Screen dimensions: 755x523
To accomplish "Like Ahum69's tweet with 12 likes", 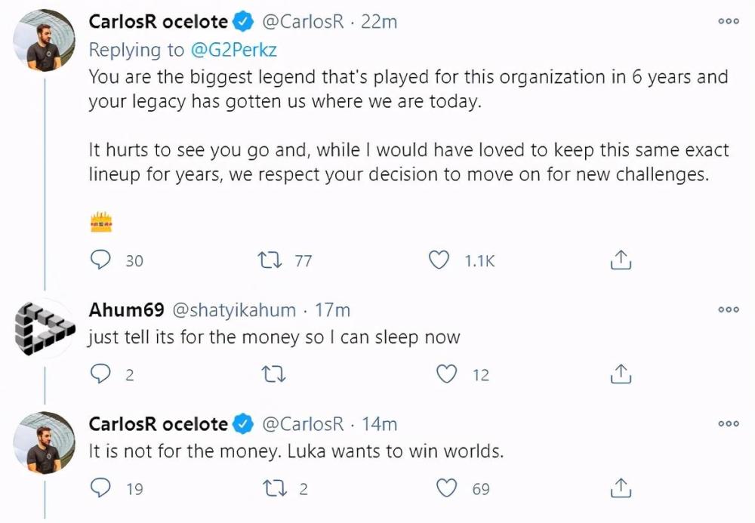I will click(446, 374).
